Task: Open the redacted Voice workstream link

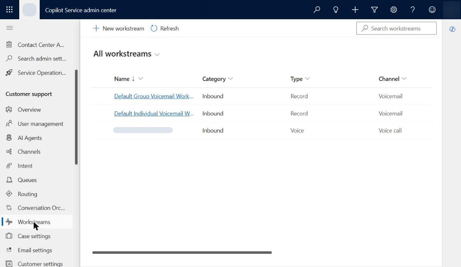Action: click(x=143, y=130)
